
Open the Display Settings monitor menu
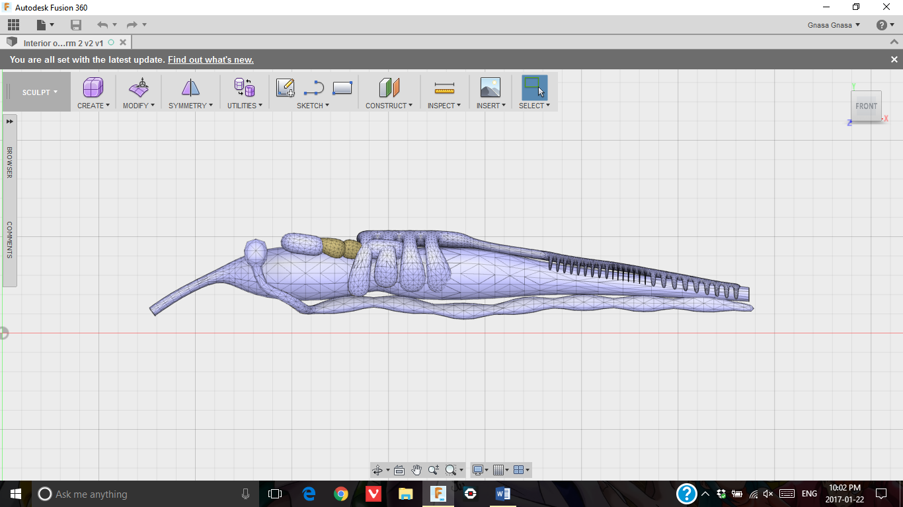[481, 470]
